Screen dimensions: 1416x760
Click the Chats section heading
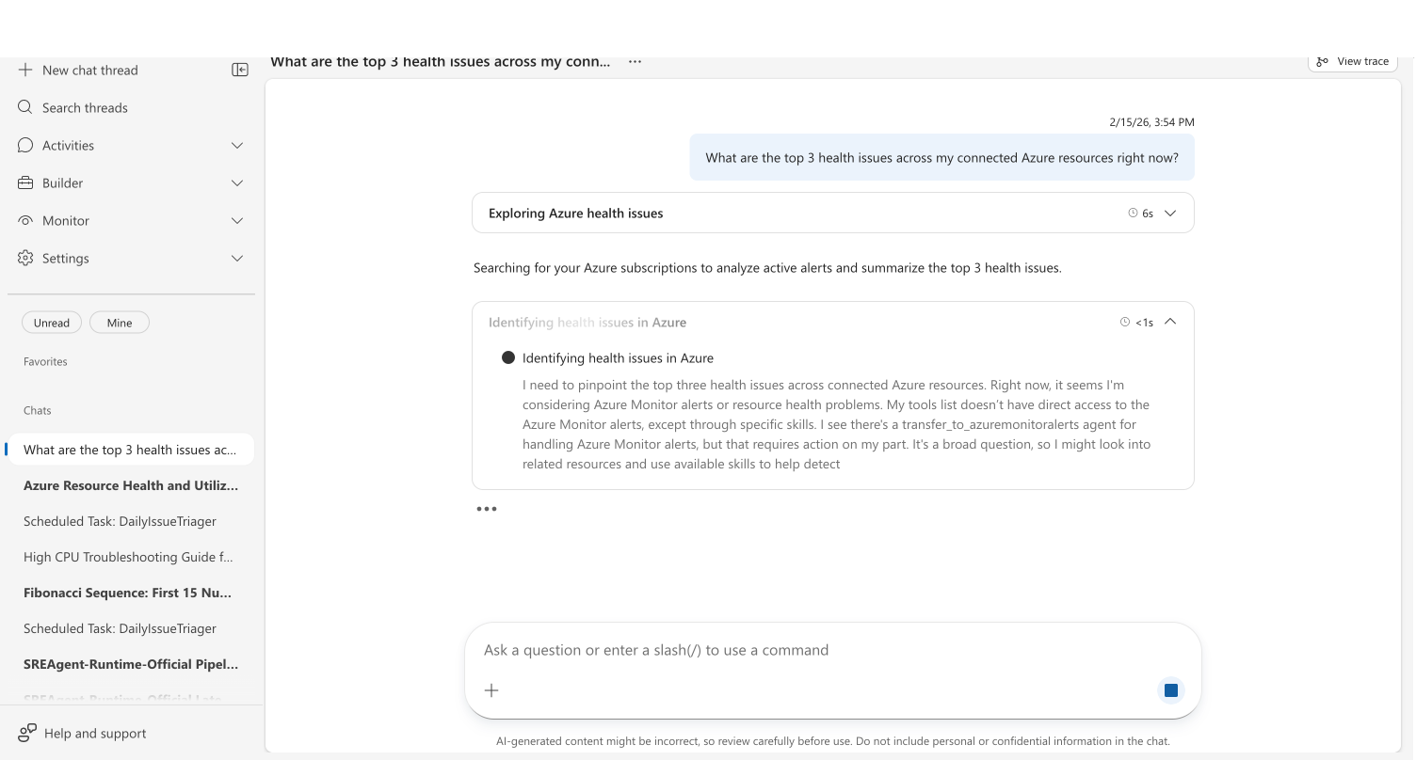(38, 410)
